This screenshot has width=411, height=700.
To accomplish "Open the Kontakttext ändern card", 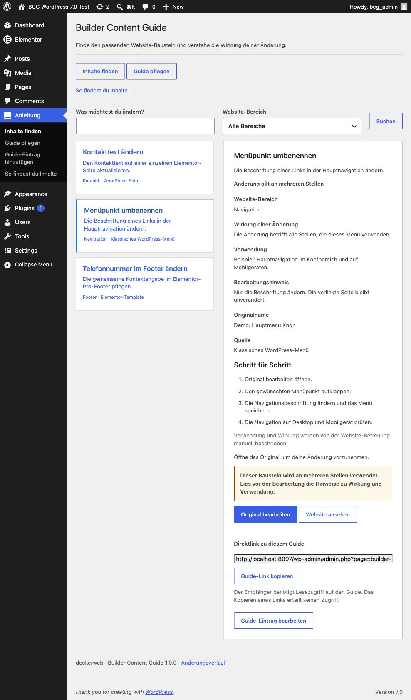I will click(x=144, y=168).
